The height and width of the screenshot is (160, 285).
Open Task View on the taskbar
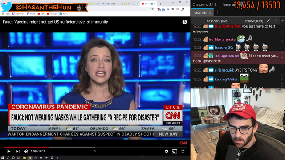tap(19, 158)
